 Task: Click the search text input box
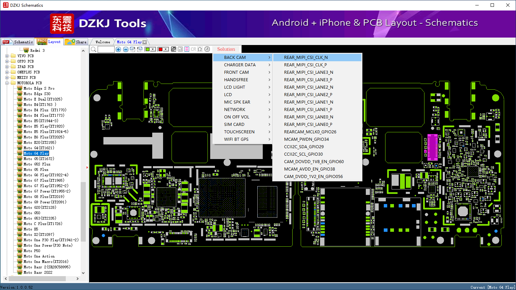(106, 49)
